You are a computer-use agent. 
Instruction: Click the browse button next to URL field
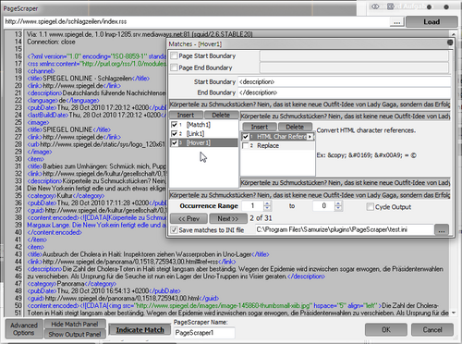click(396, 22)
